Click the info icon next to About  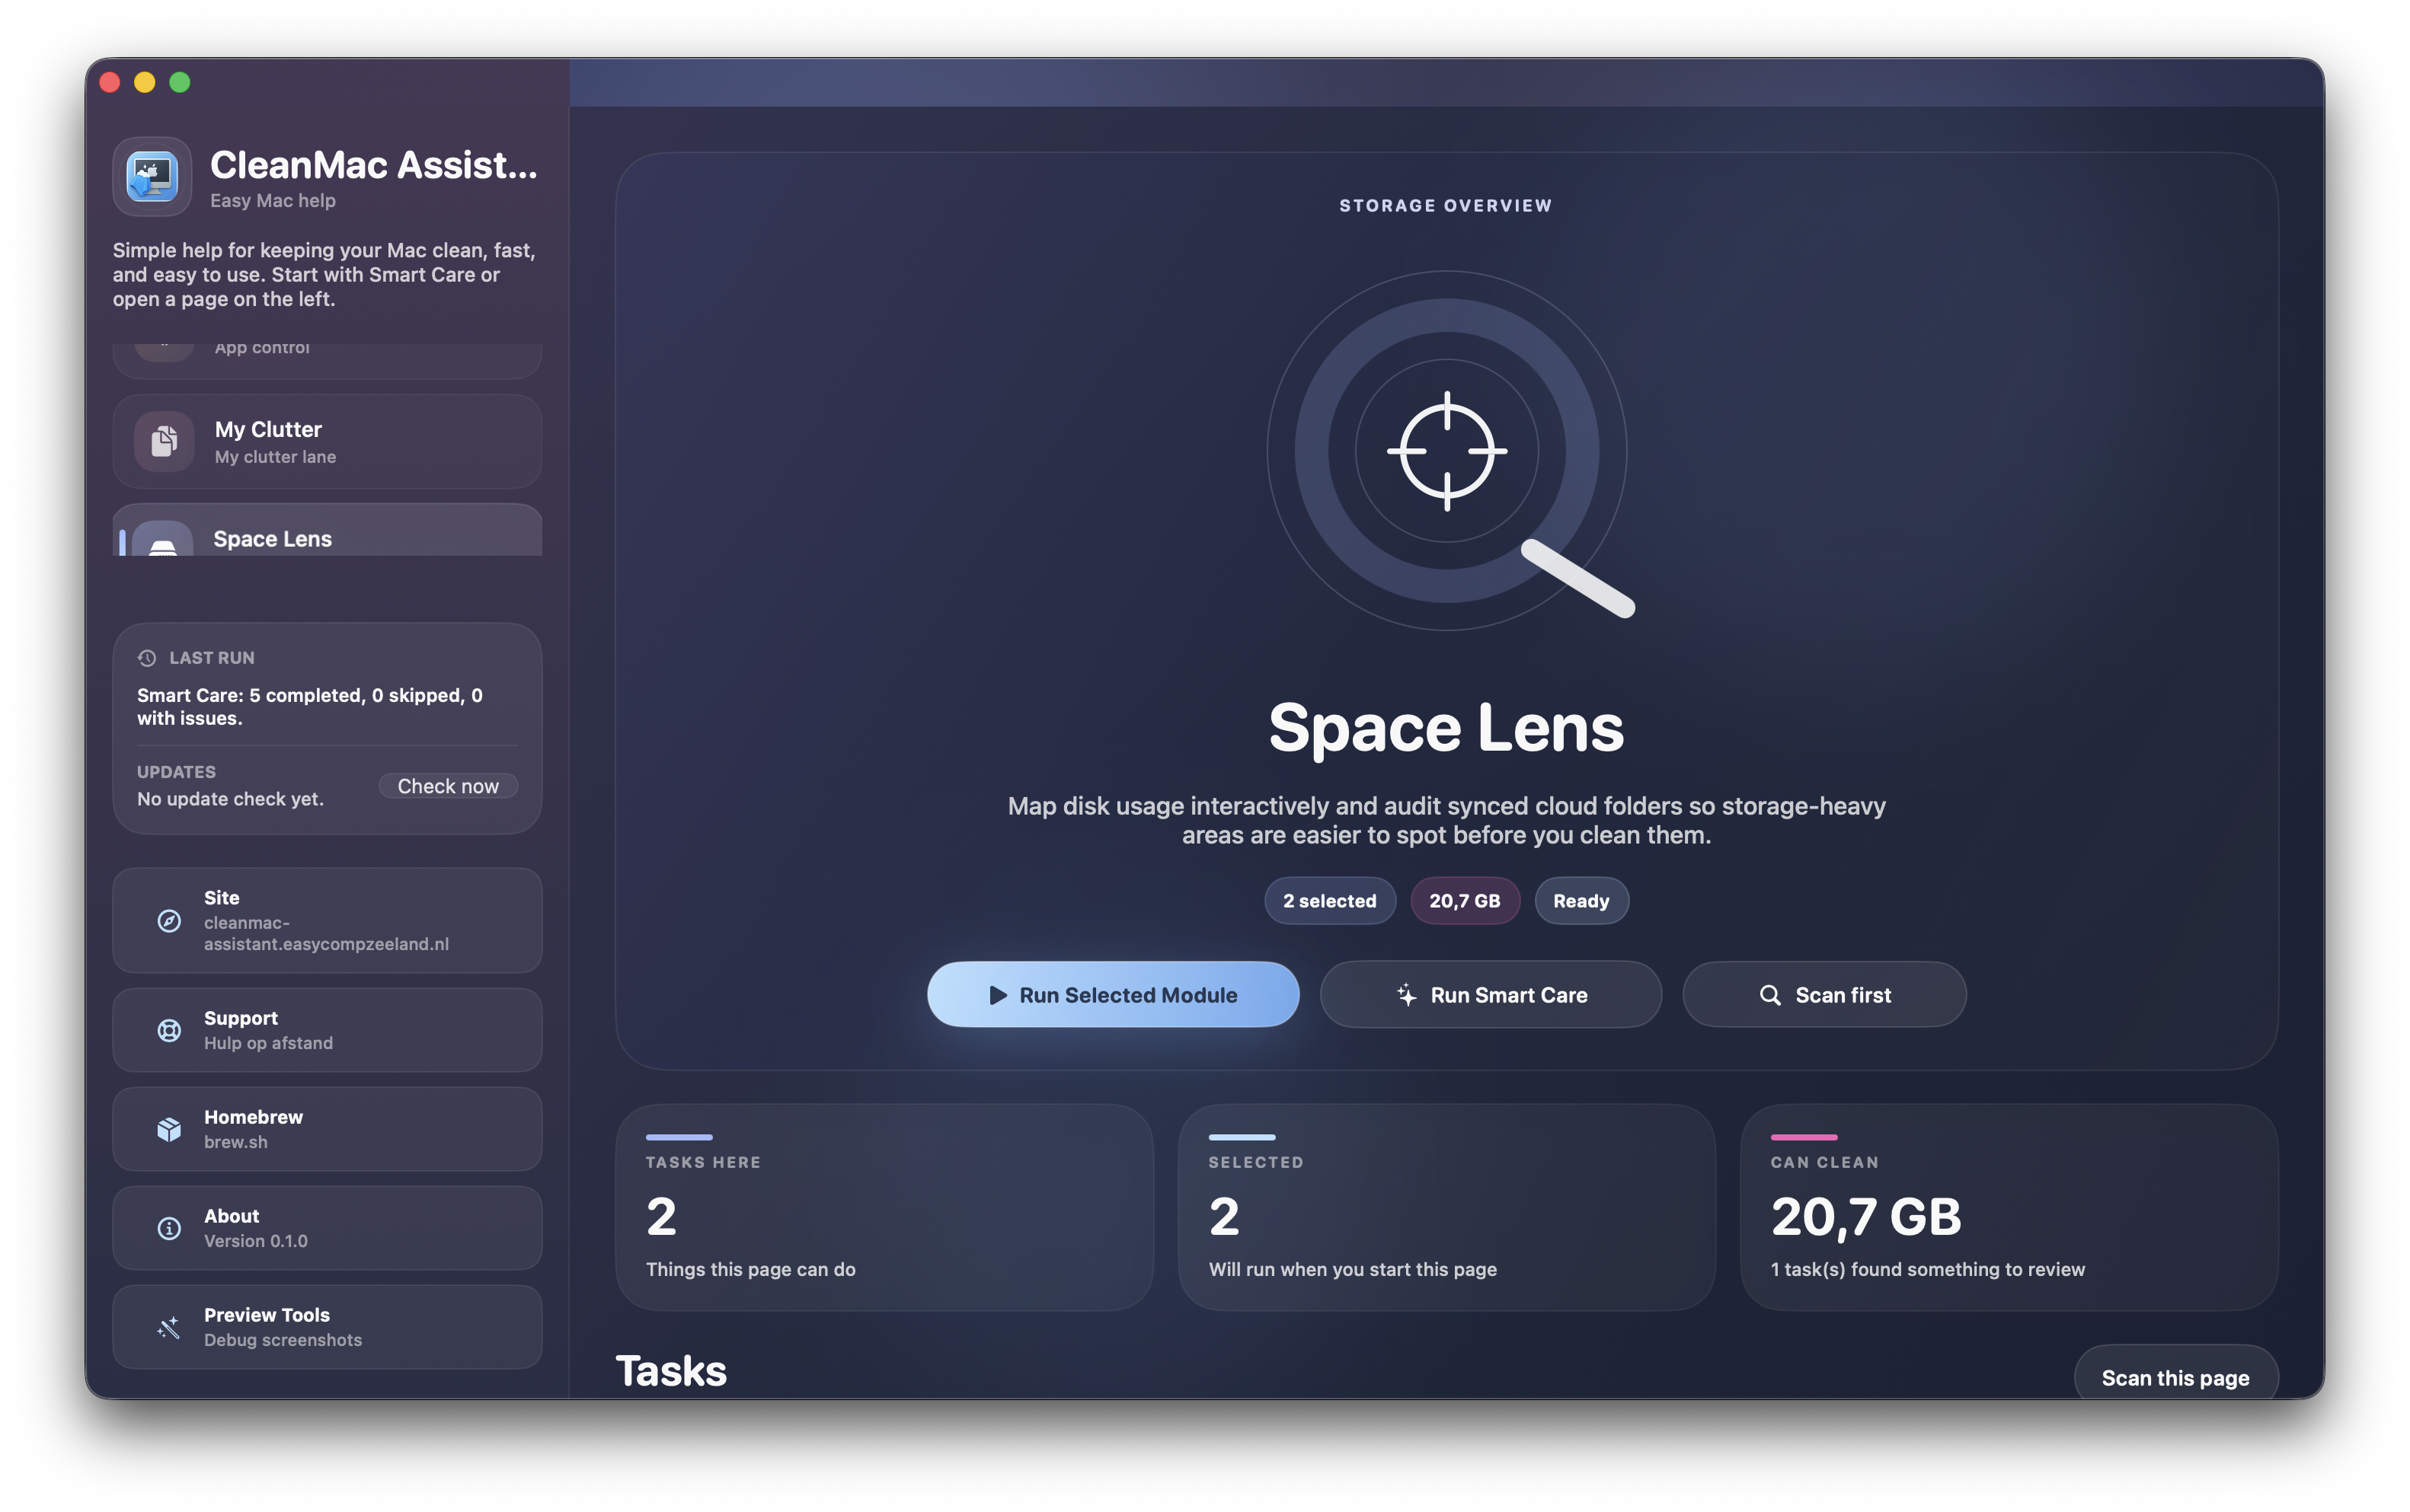[169, 1228]
